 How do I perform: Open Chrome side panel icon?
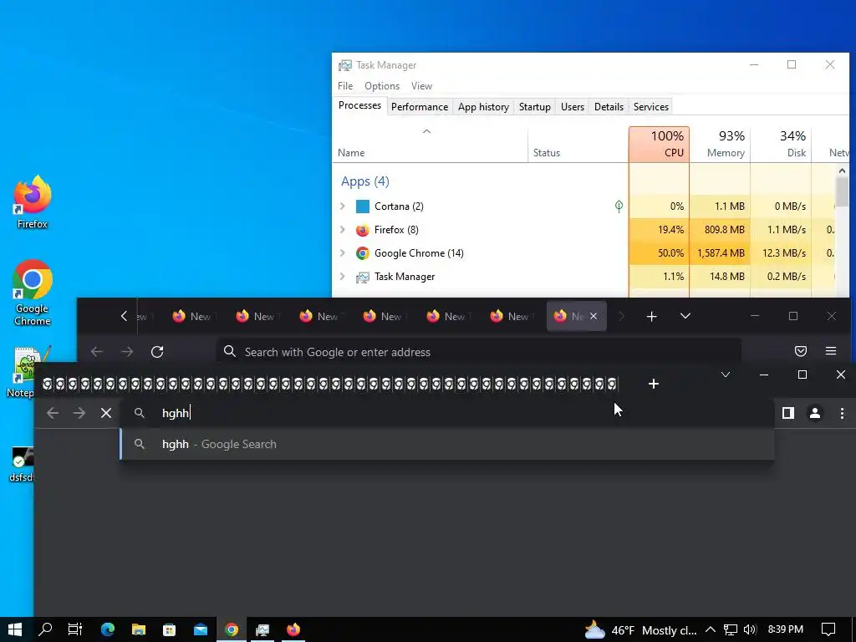pos(787,413)
